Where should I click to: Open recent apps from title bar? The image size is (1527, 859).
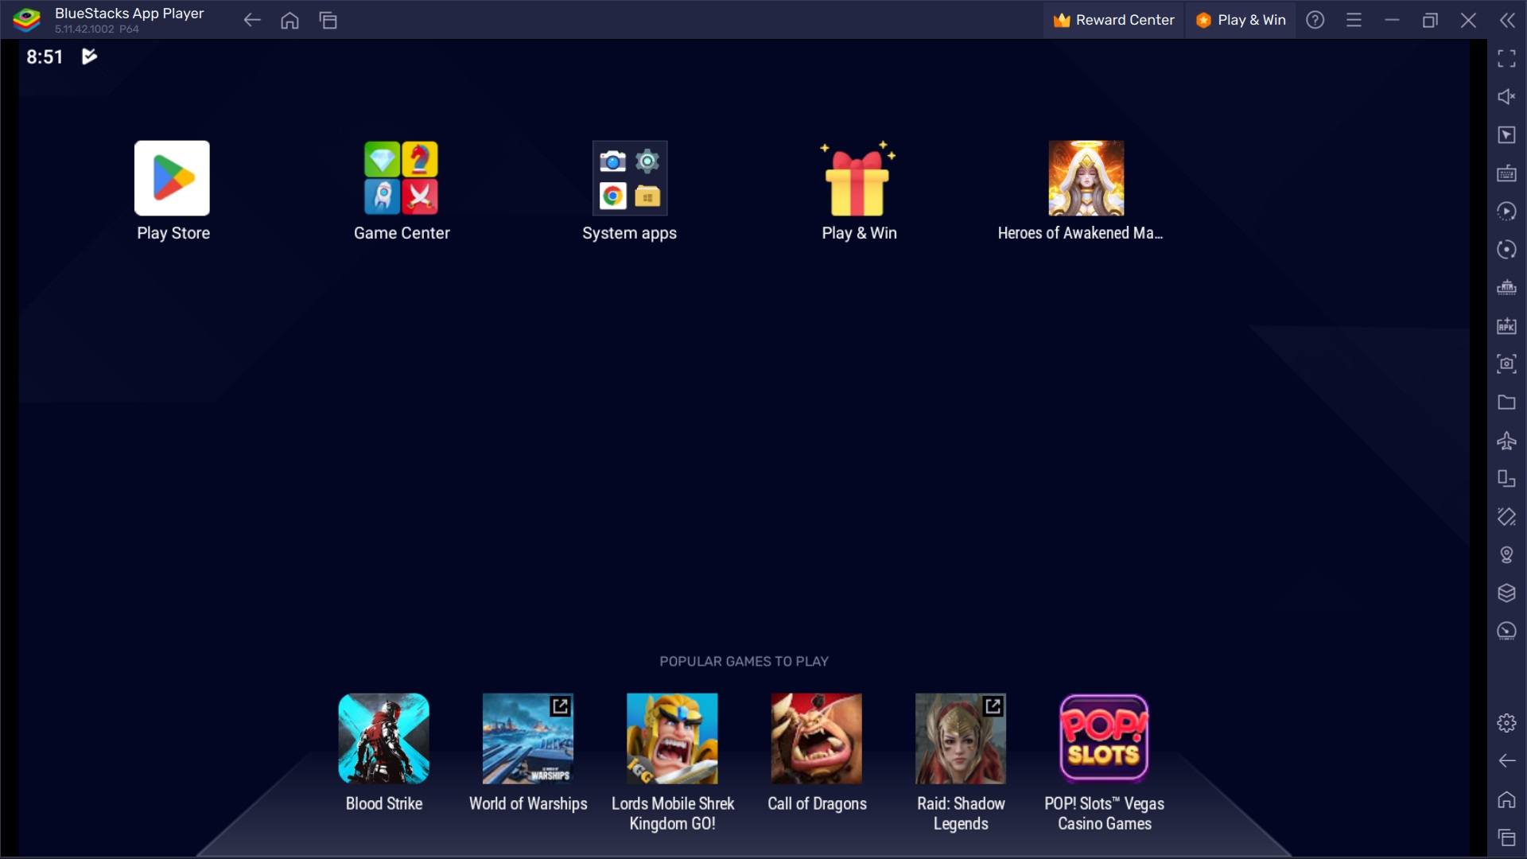(x=328, y=20)
